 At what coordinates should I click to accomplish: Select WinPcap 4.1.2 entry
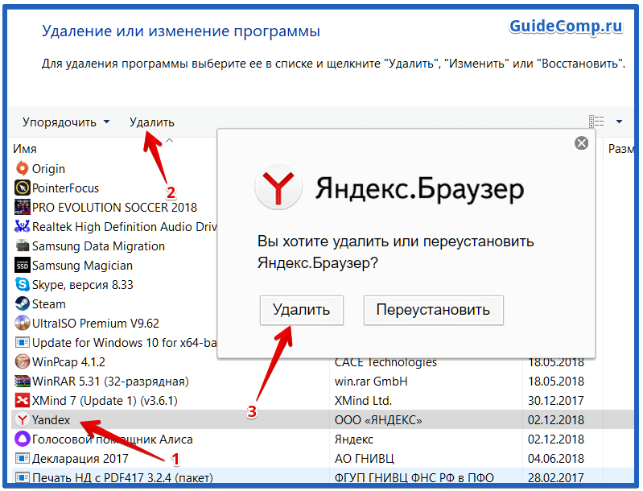pos(68,361)
